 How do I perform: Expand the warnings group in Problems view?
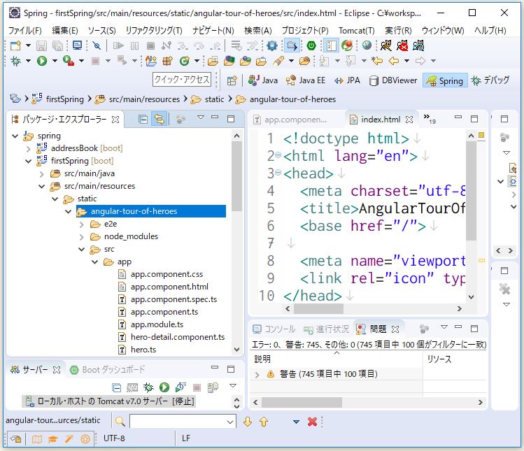pos(257,375)
